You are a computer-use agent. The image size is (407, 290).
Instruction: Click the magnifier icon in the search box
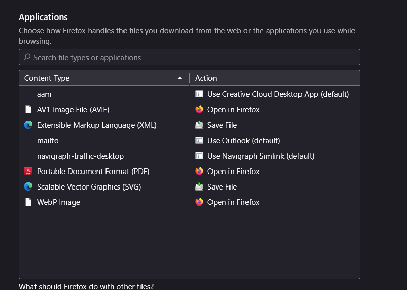coord(27,57)
